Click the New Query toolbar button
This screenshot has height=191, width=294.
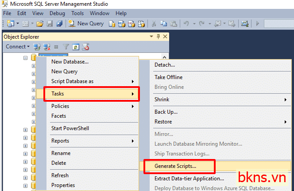click(x=86, y=24)
